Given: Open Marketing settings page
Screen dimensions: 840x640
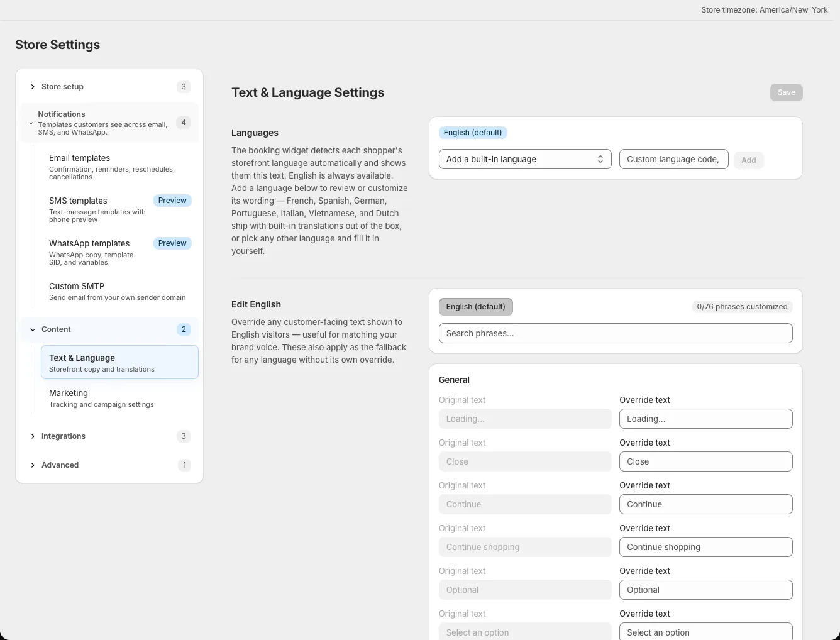Looking at the screenshot, I should 119,398.
